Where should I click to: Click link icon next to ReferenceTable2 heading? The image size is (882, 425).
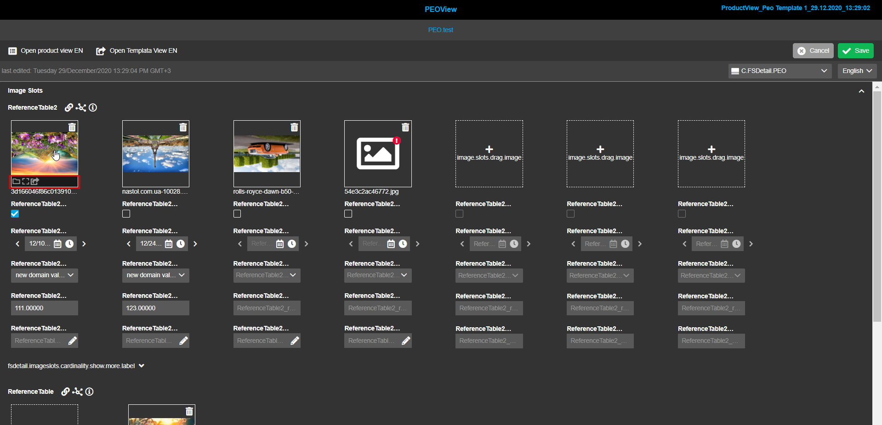68,107
